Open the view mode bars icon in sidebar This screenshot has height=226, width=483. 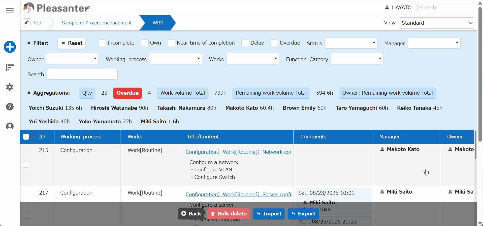click(10, 67)
